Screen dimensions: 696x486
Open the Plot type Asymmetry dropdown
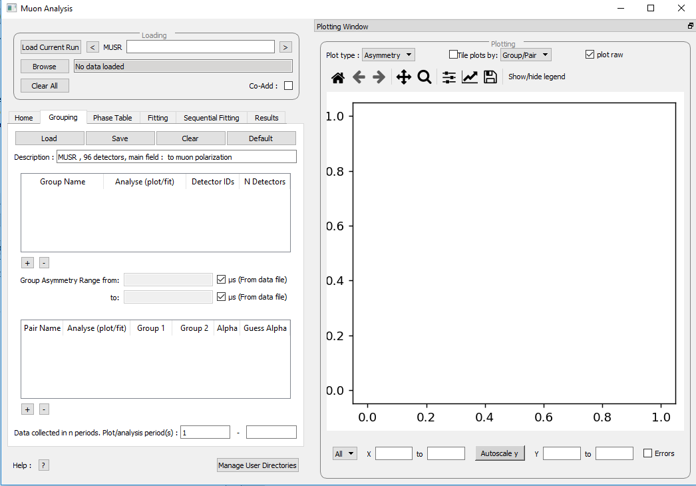click(x=388, y=55)
